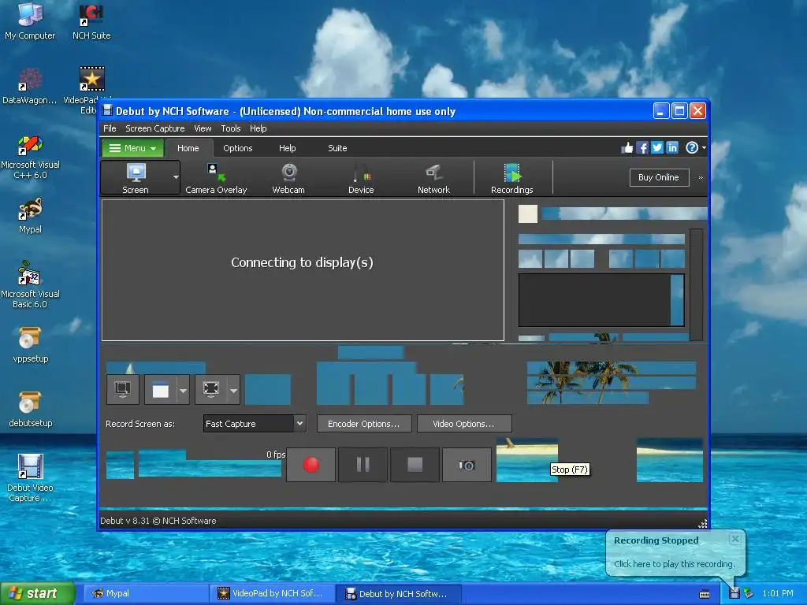The height and width of the screenshot is (605, 807).
Task: Click the Debut by NCH taskbar button
Action: coord(399,593)
